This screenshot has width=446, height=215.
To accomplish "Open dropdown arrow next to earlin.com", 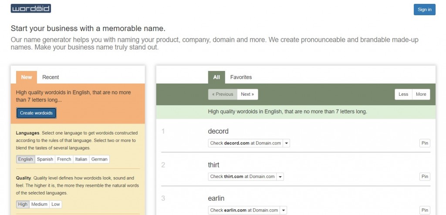I will 283,210.
